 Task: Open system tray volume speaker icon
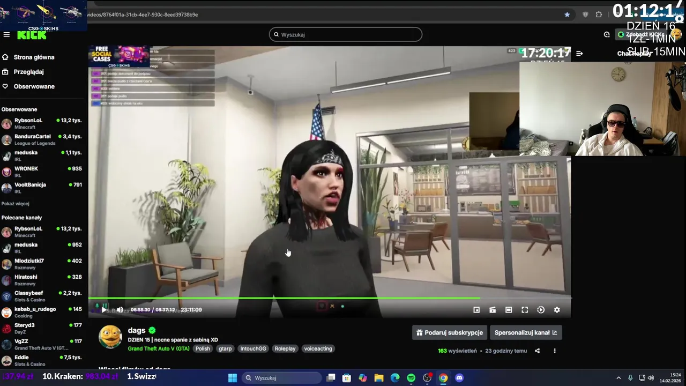pyautogui.click(x=652, y=378)
